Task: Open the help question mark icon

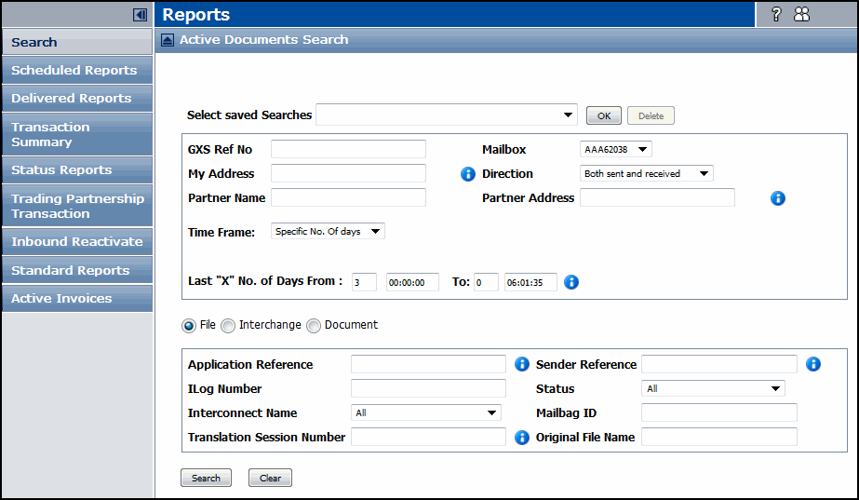Action: 776,14
